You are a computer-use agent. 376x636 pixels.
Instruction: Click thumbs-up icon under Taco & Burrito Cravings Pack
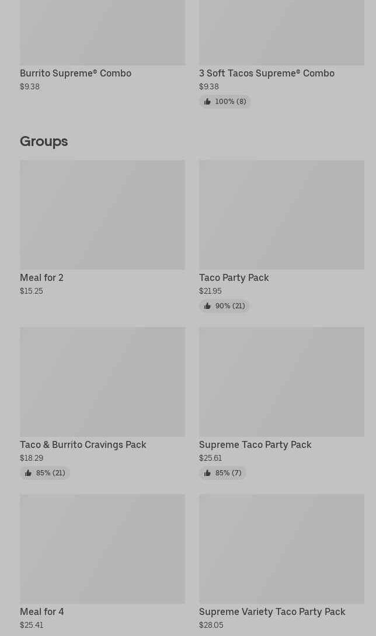28,473
